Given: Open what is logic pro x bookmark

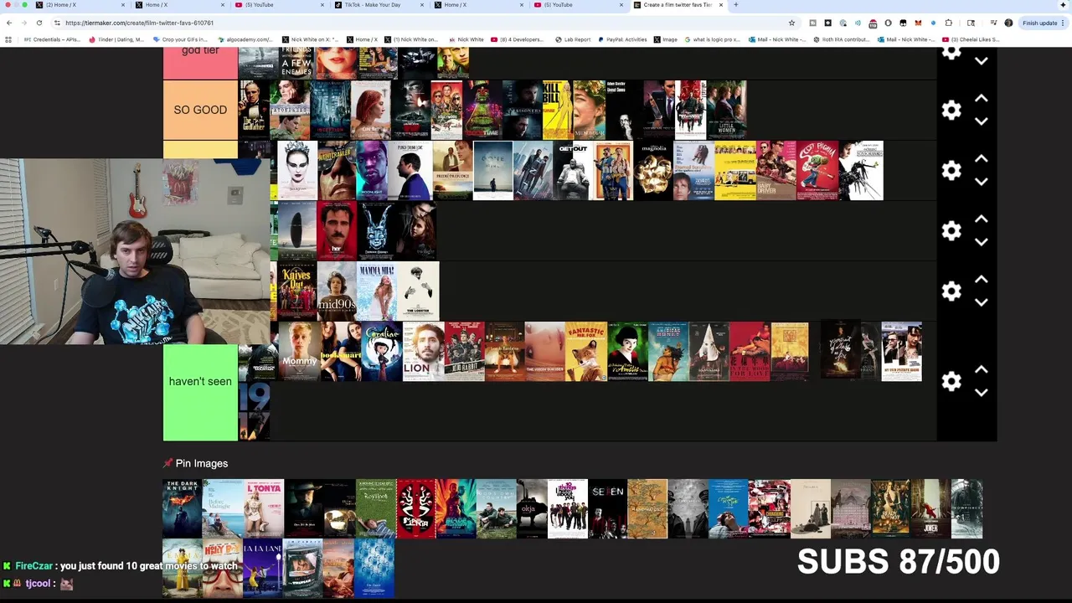Looking at the screenshot, I should pyautogui.click(x=713, y=39).
